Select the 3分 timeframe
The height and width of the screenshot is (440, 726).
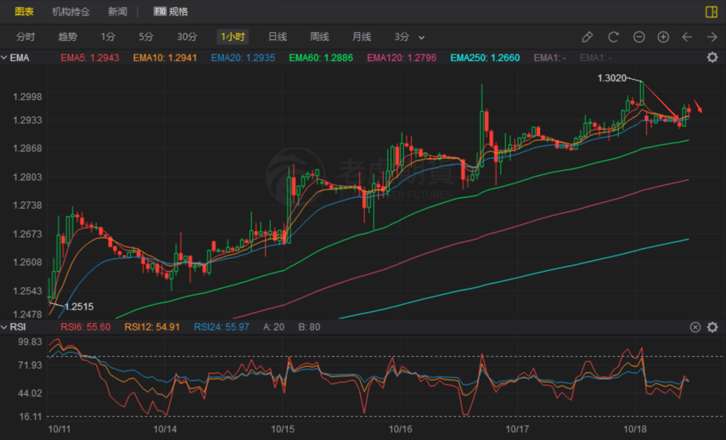(402, 37)
